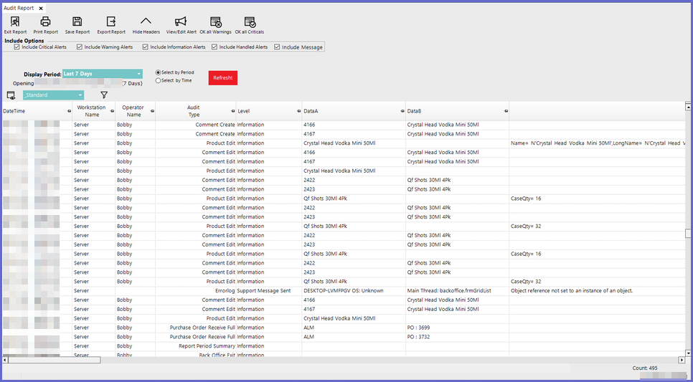Click the Exit Report icon
The width and height of the screenshot is (693, 382).
[15, 22]
